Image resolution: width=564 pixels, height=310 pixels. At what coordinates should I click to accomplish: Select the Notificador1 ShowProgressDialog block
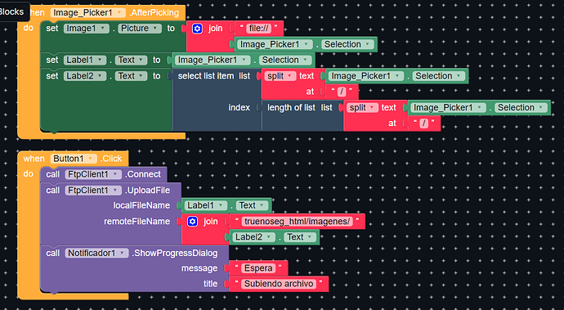pos(134,253)
